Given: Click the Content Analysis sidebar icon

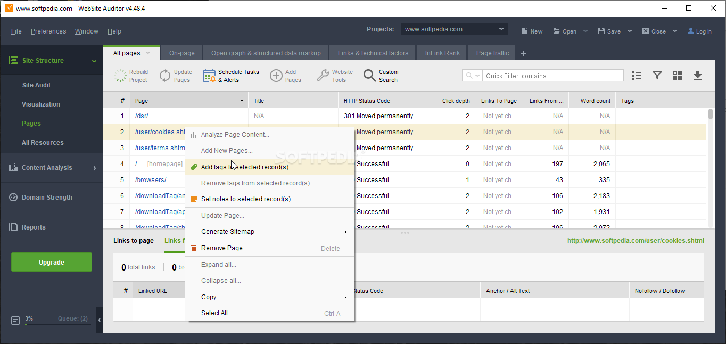Looking at the screenshot, I should (x=13, y=167).
